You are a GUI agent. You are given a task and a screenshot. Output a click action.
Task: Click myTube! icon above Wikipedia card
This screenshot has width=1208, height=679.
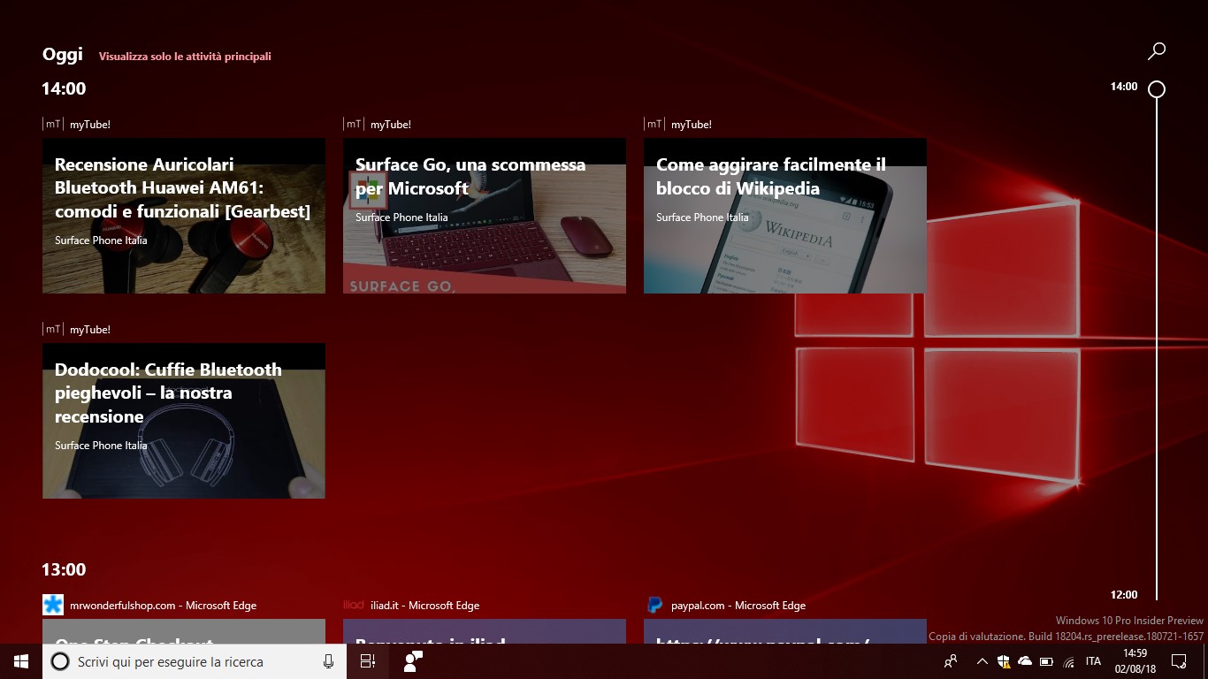(x=654, y=125)
